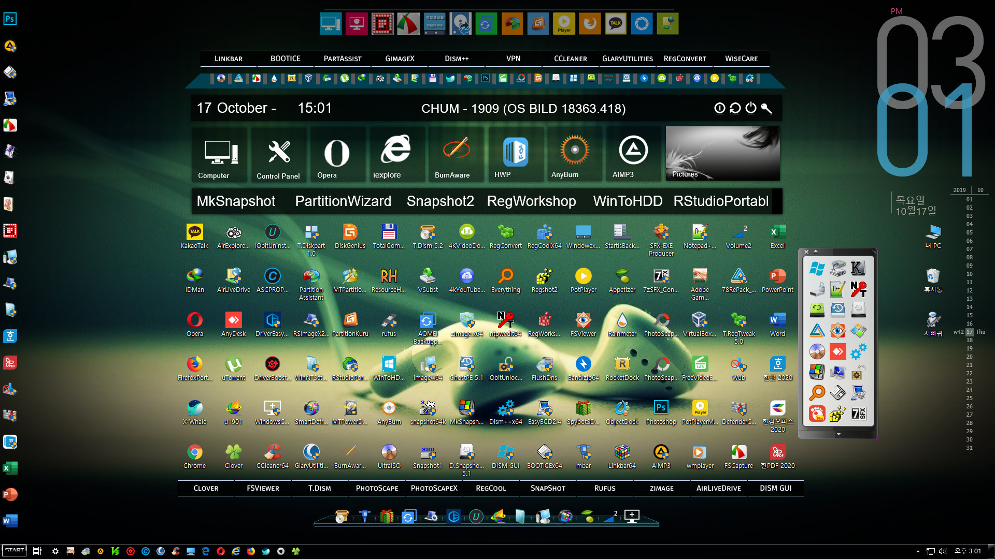Launch RocketDock desktop icon
Screen dimensions: 995x559
(x=622, y=368)
